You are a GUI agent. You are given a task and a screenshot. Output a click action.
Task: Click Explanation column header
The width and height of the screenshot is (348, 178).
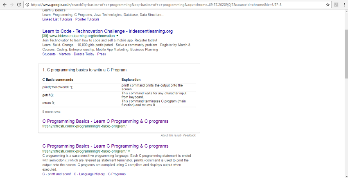[131, 80]
